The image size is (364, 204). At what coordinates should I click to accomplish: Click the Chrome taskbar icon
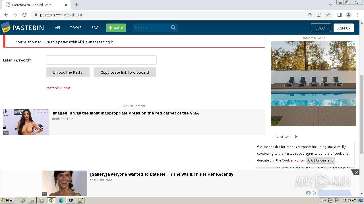(51, 200)
